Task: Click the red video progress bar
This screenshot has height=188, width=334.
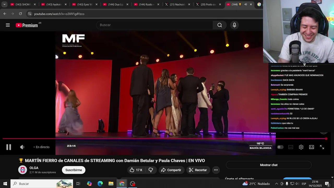Action: click(x=164, y=139)
